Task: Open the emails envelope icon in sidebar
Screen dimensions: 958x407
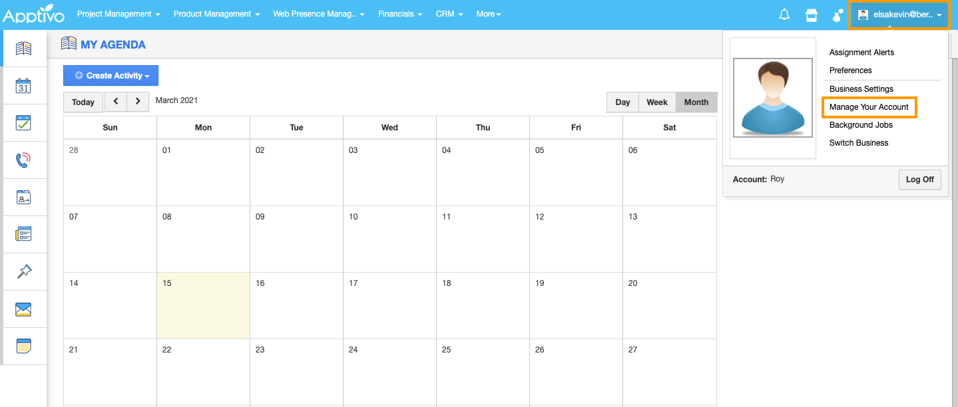Action: point(23,309)
